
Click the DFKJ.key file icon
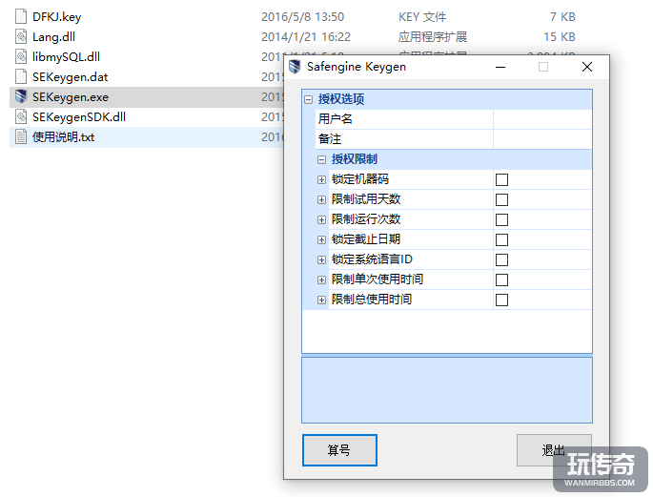coord(21,16)
